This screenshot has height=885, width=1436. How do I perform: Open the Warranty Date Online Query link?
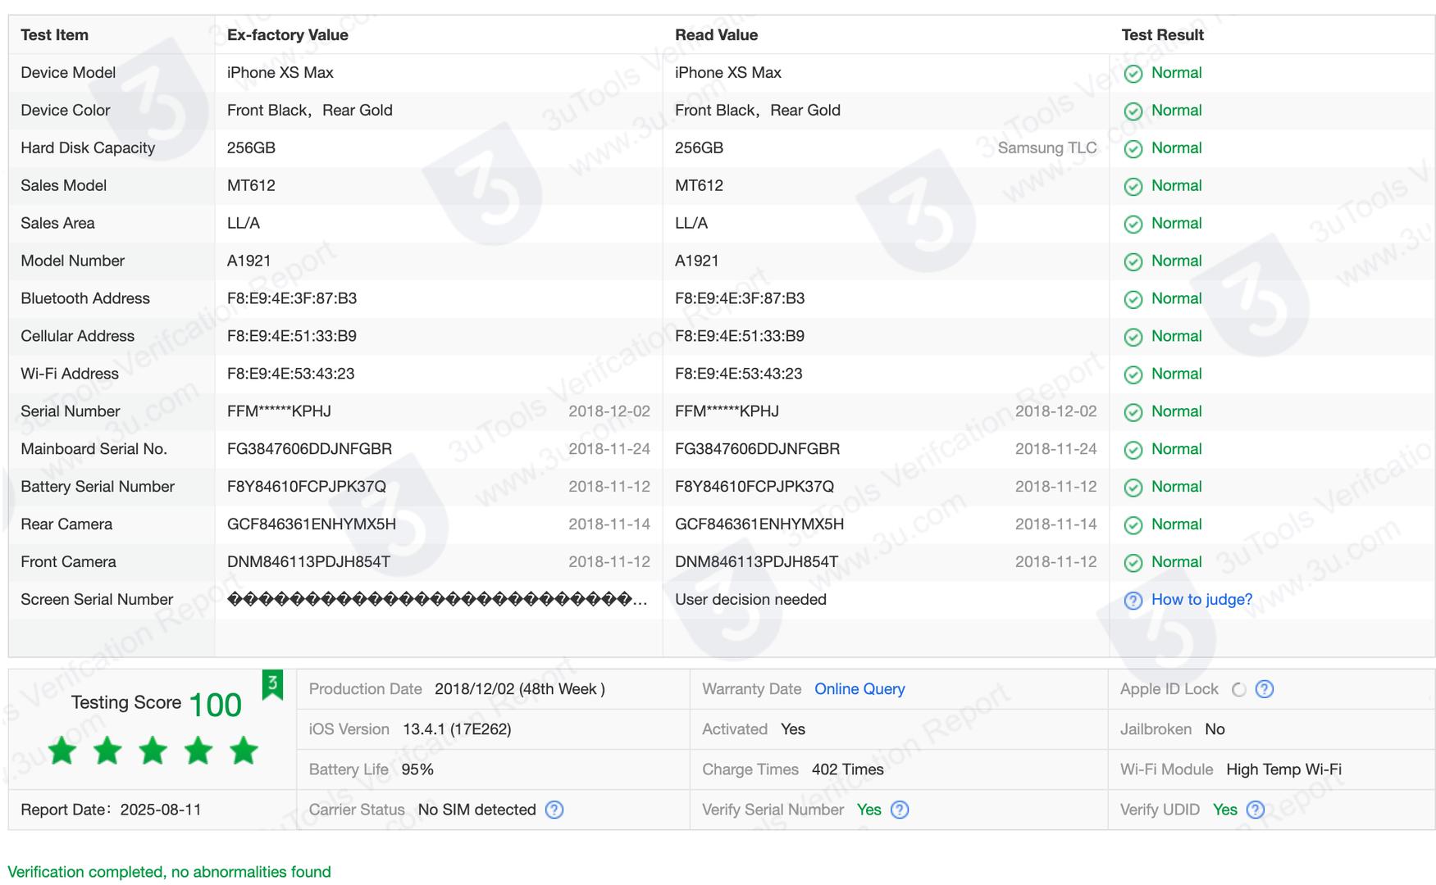pos(859,689)
